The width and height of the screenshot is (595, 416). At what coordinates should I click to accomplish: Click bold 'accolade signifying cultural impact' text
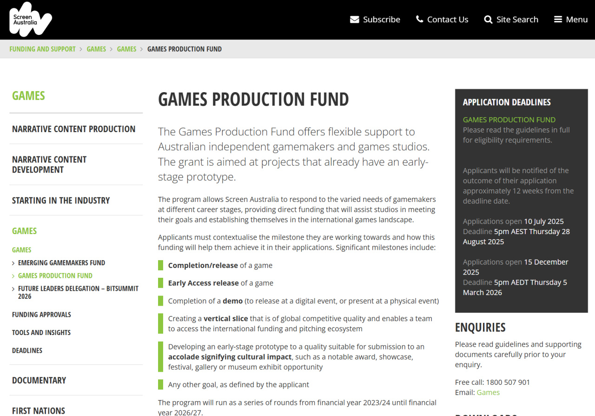coord(230,357)
